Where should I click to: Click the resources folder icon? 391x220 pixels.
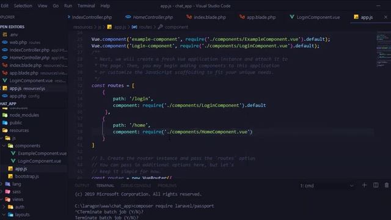click(x=5, y=130)
